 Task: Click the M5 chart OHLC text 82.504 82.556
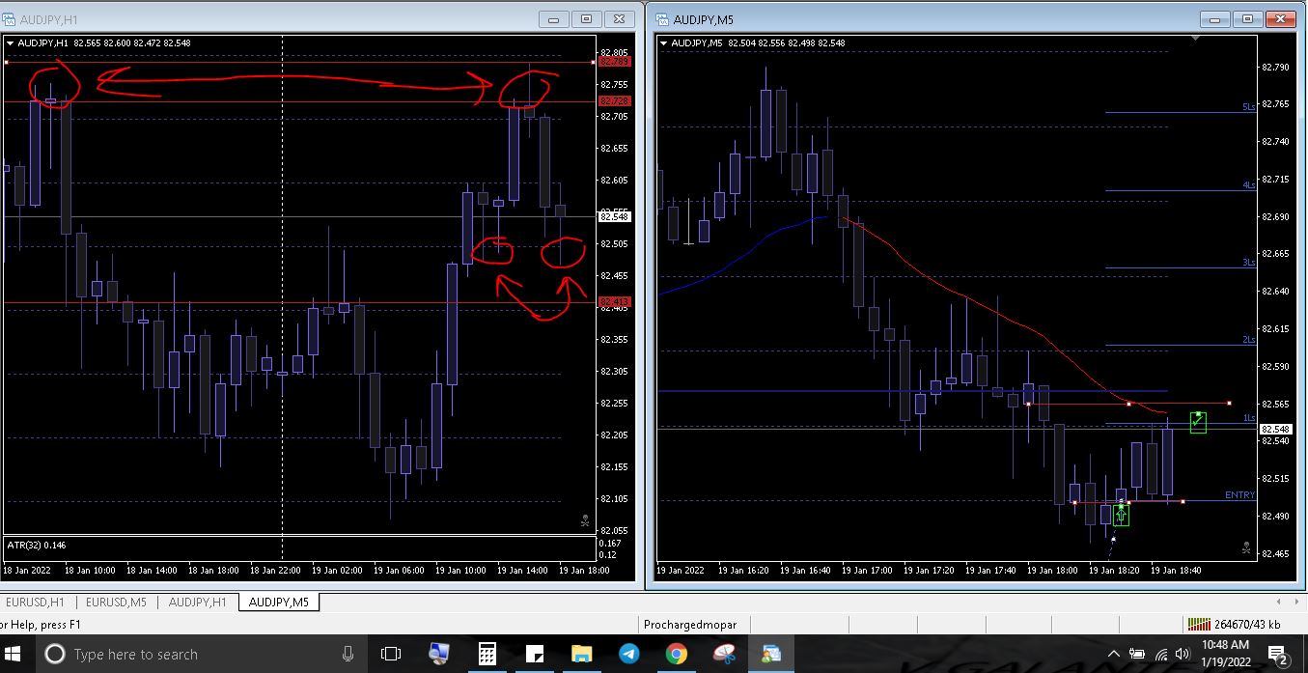pos(757,42)
